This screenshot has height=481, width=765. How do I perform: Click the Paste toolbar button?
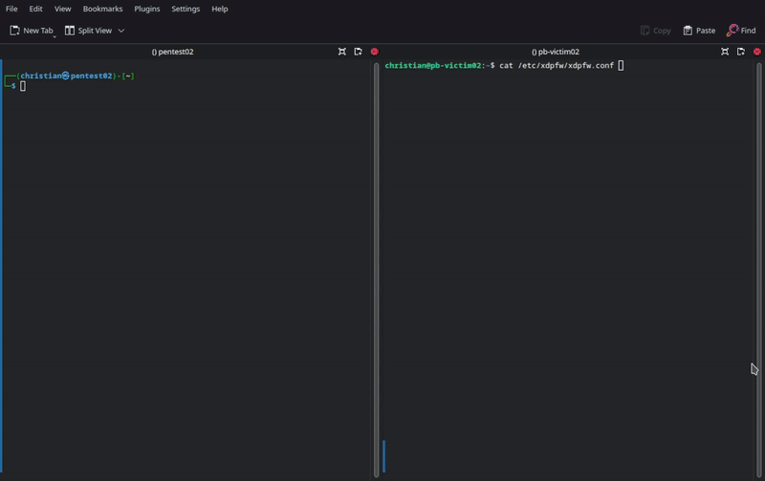(699, 31)
